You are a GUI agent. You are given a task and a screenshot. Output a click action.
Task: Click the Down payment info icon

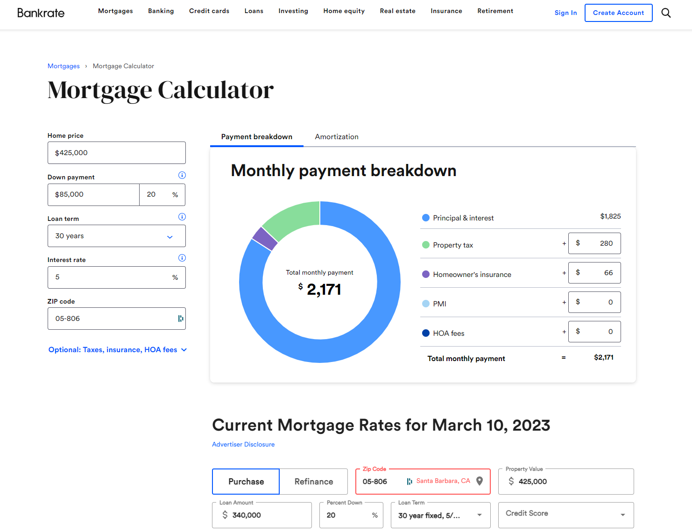tap(182, 175)
